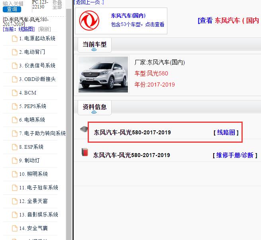The image size is (261, 240).
Task: Select tree item 8. ESP系统
Action: pyautogui.click(x=31, y=147)
